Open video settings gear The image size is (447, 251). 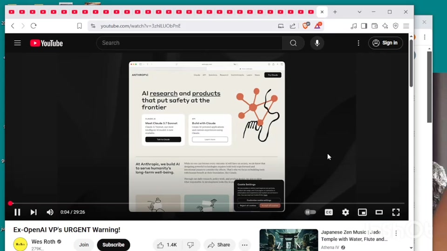[345, 212]
